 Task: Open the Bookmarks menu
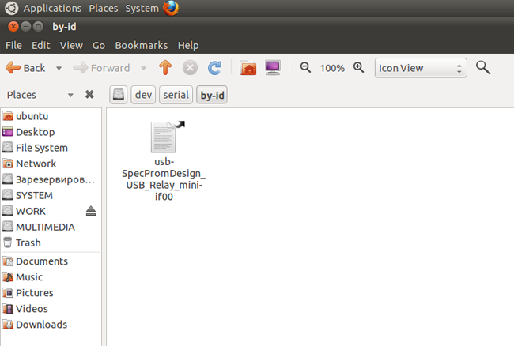(x=141, y=45)
